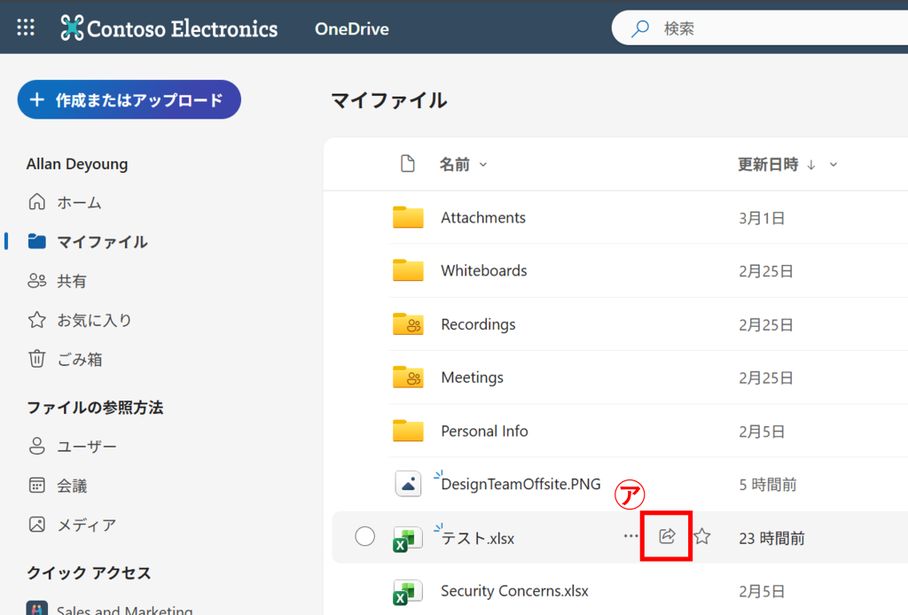
Task: Open ごみ箱 in the sidebar
Action: pos(80,359)
